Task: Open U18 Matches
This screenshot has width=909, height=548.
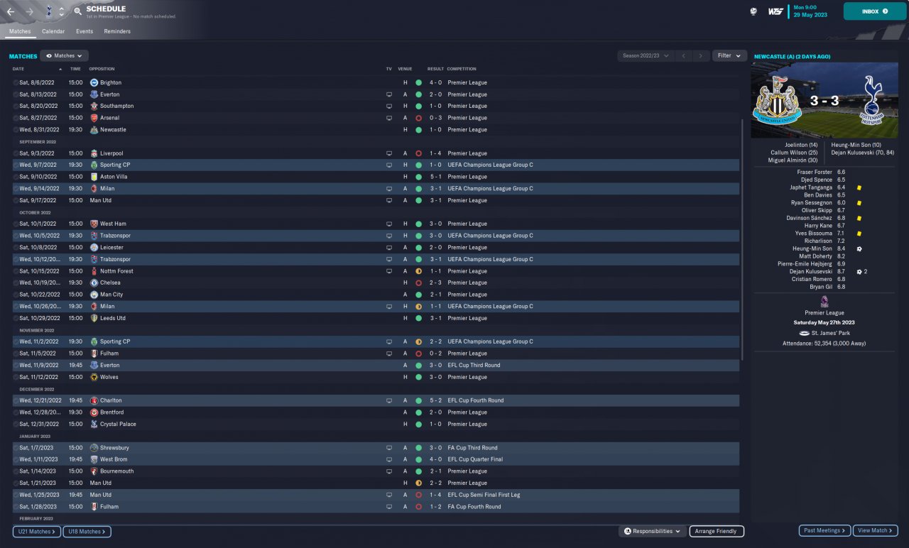Action: tap(87, 531)
